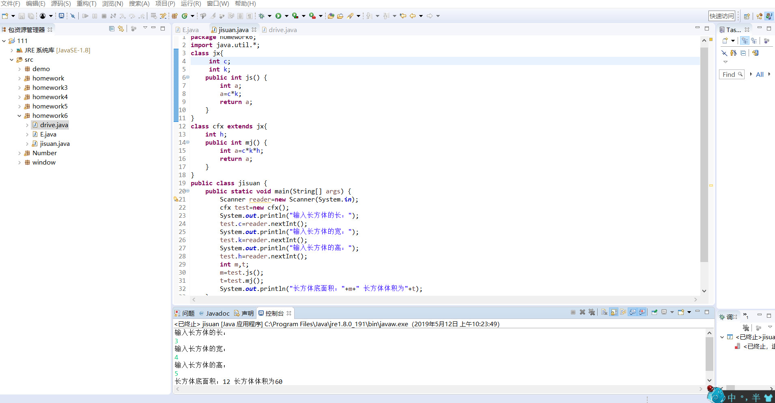Collapse the src folder node
Image resolution: width=775 pixels, height=403 pixels.
pos(12,60)
